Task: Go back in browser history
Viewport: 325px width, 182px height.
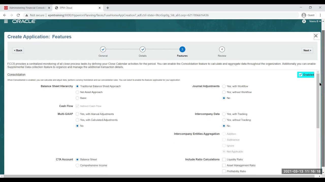Action: click(x=5, y=15)
